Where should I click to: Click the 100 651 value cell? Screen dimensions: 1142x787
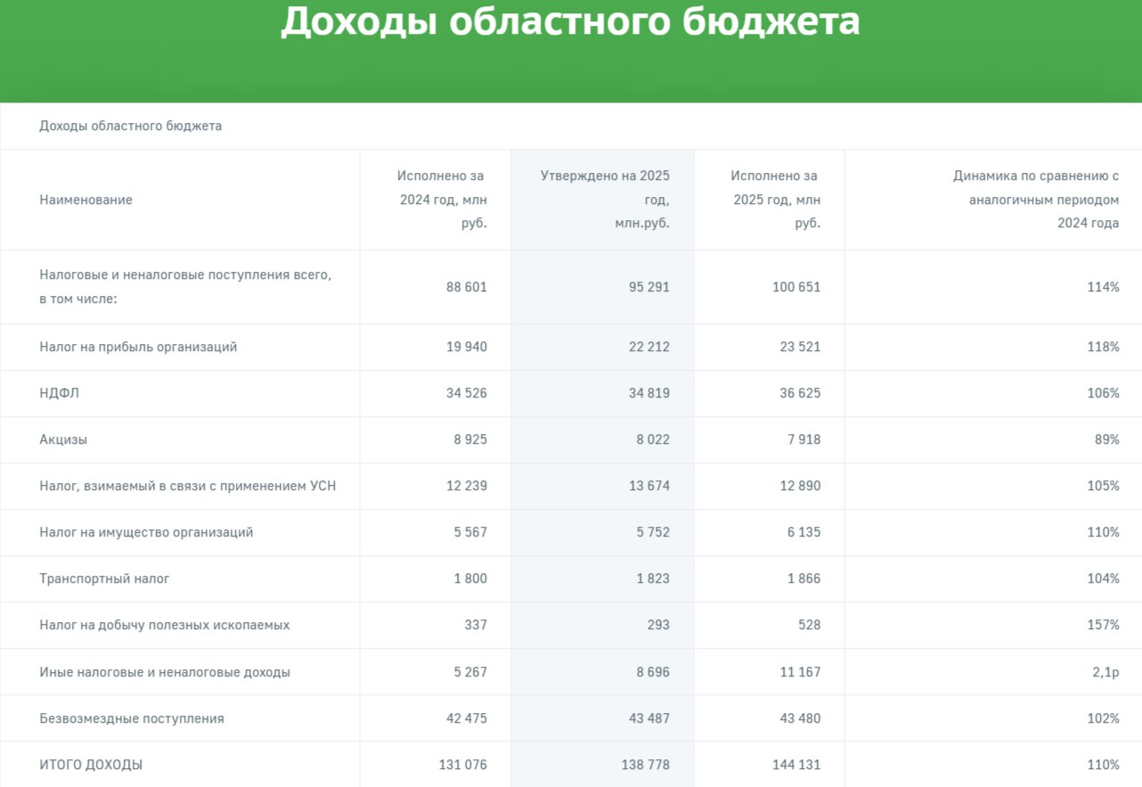click(795, 287)
